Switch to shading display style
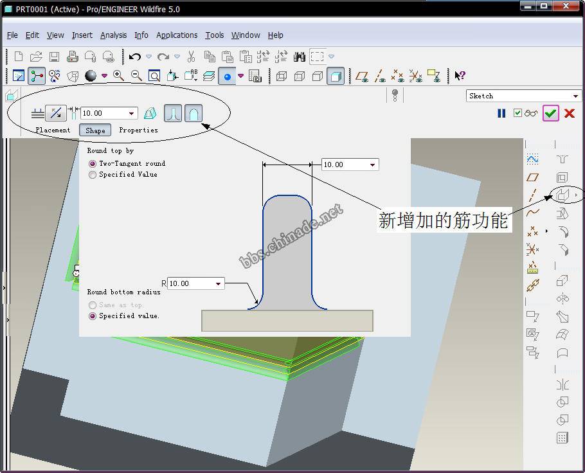 [x=335, y=76]
